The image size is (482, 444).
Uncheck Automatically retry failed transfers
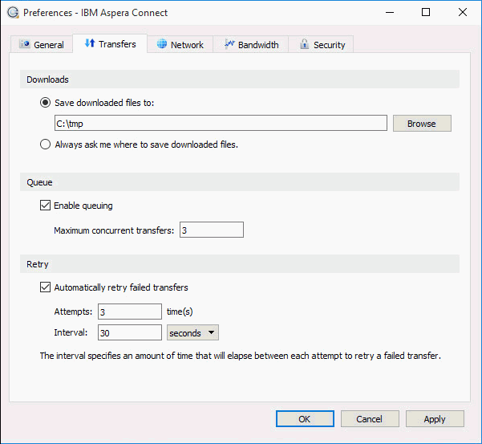pos(45,287)
